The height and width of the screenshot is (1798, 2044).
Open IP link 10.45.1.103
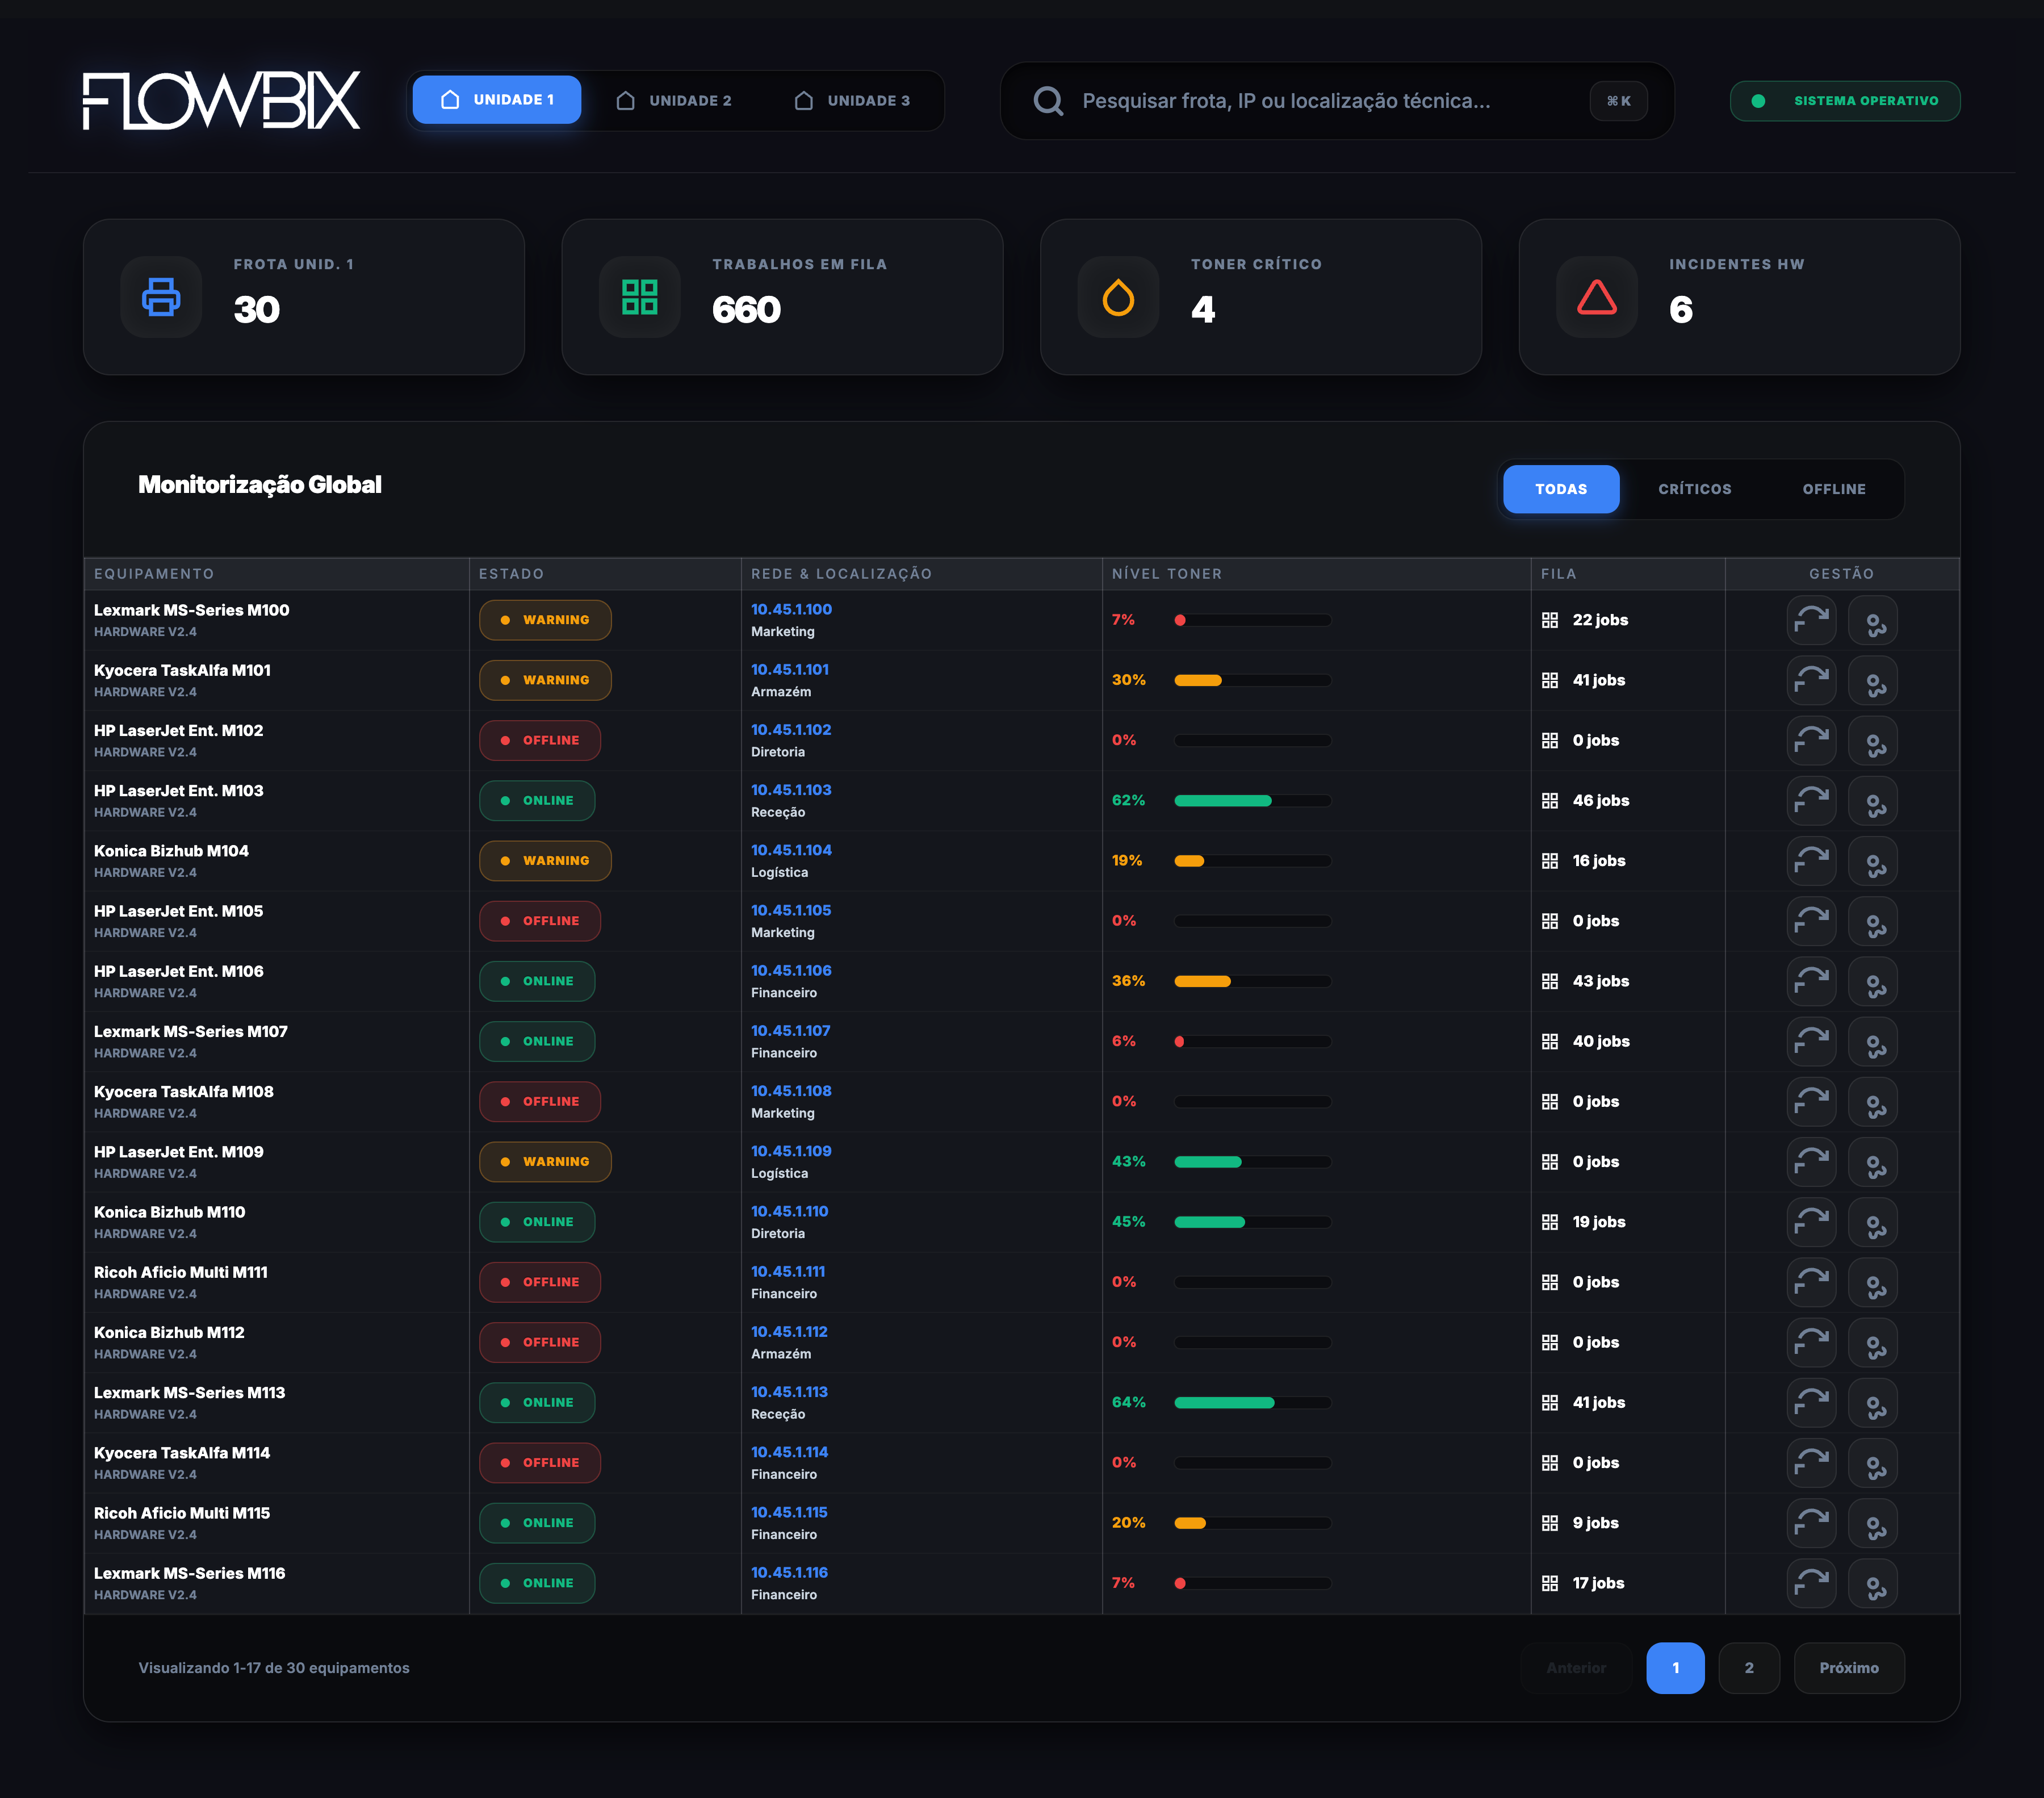791,790
